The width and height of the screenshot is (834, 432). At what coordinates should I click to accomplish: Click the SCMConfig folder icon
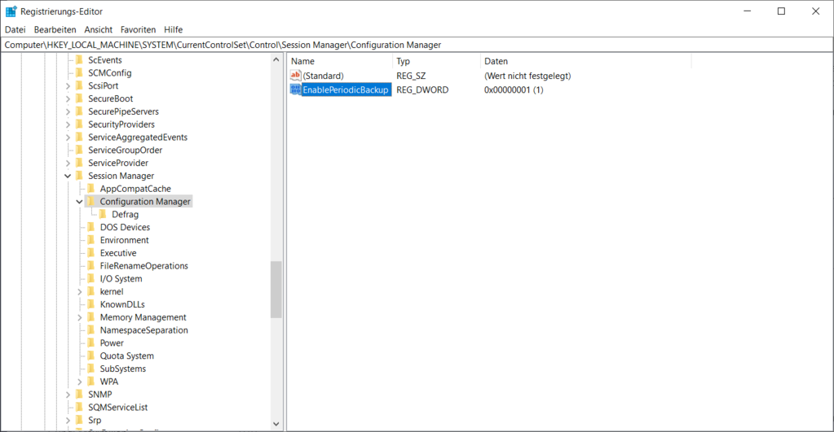[x=80, y=72]
